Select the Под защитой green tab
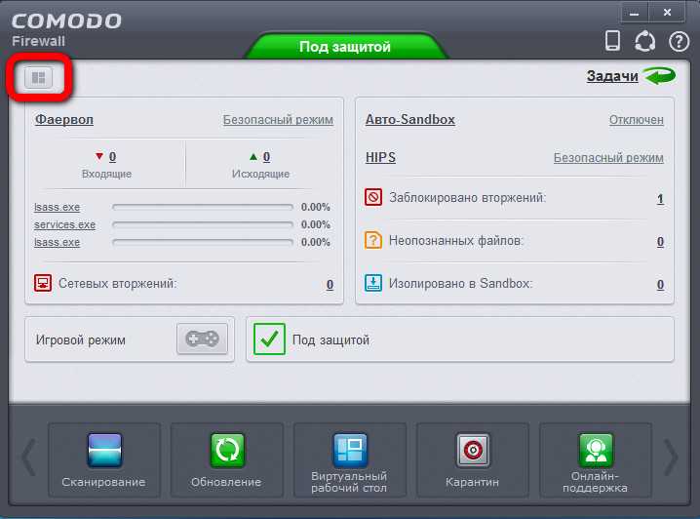This screenshot has width=700, height=519. [x=345, y=46]
